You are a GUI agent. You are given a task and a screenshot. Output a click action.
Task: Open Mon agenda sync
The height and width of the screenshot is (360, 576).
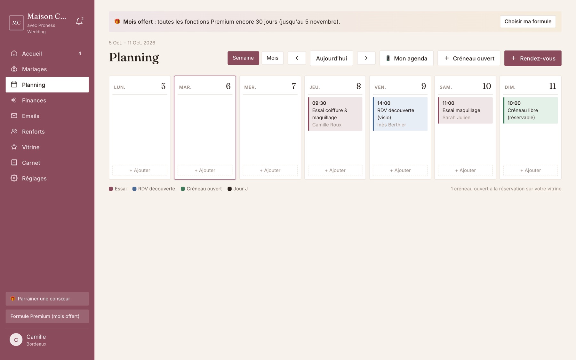coord(406,58)
